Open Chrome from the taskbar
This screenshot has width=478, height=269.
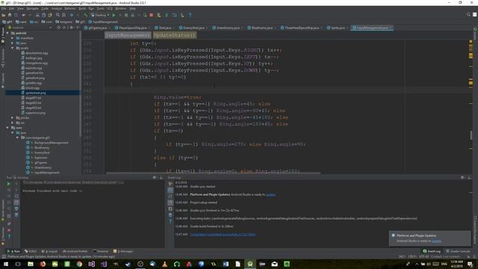[79, 264]
